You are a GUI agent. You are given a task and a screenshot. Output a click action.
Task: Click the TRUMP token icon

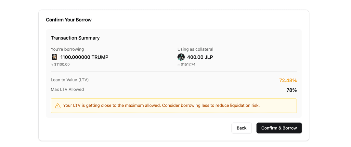point(54,57)
